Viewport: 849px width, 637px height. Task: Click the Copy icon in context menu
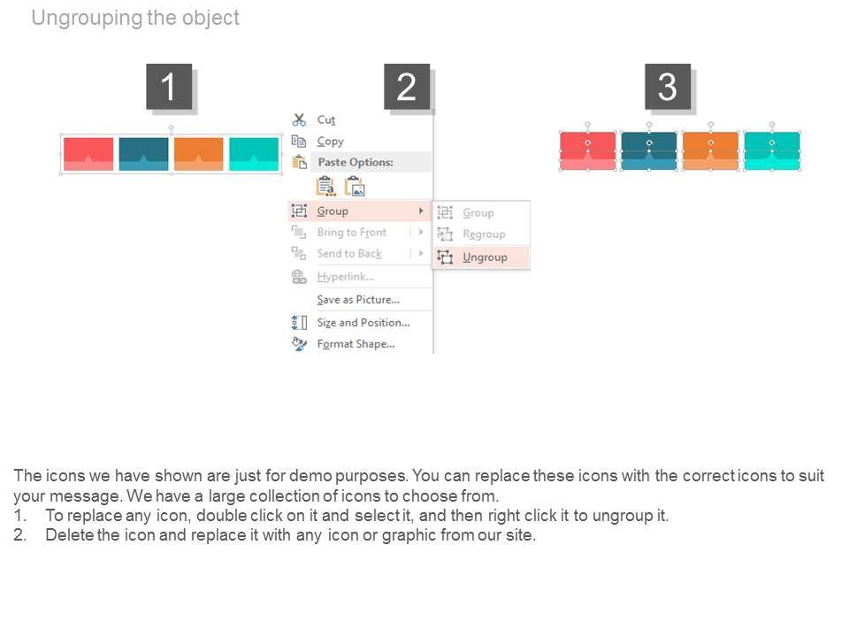(x=299, y=141)
